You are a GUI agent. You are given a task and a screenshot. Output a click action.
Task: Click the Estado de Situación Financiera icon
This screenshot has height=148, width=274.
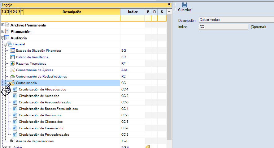pyautogui.click(x=12, y=50)
